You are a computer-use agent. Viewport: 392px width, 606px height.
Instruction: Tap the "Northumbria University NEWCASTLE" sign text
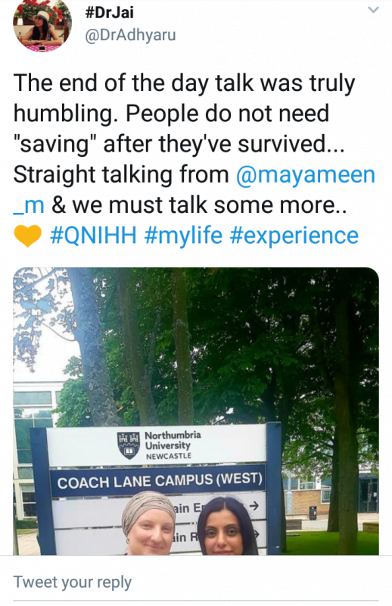pyautogui.click(x=173, y=445)
